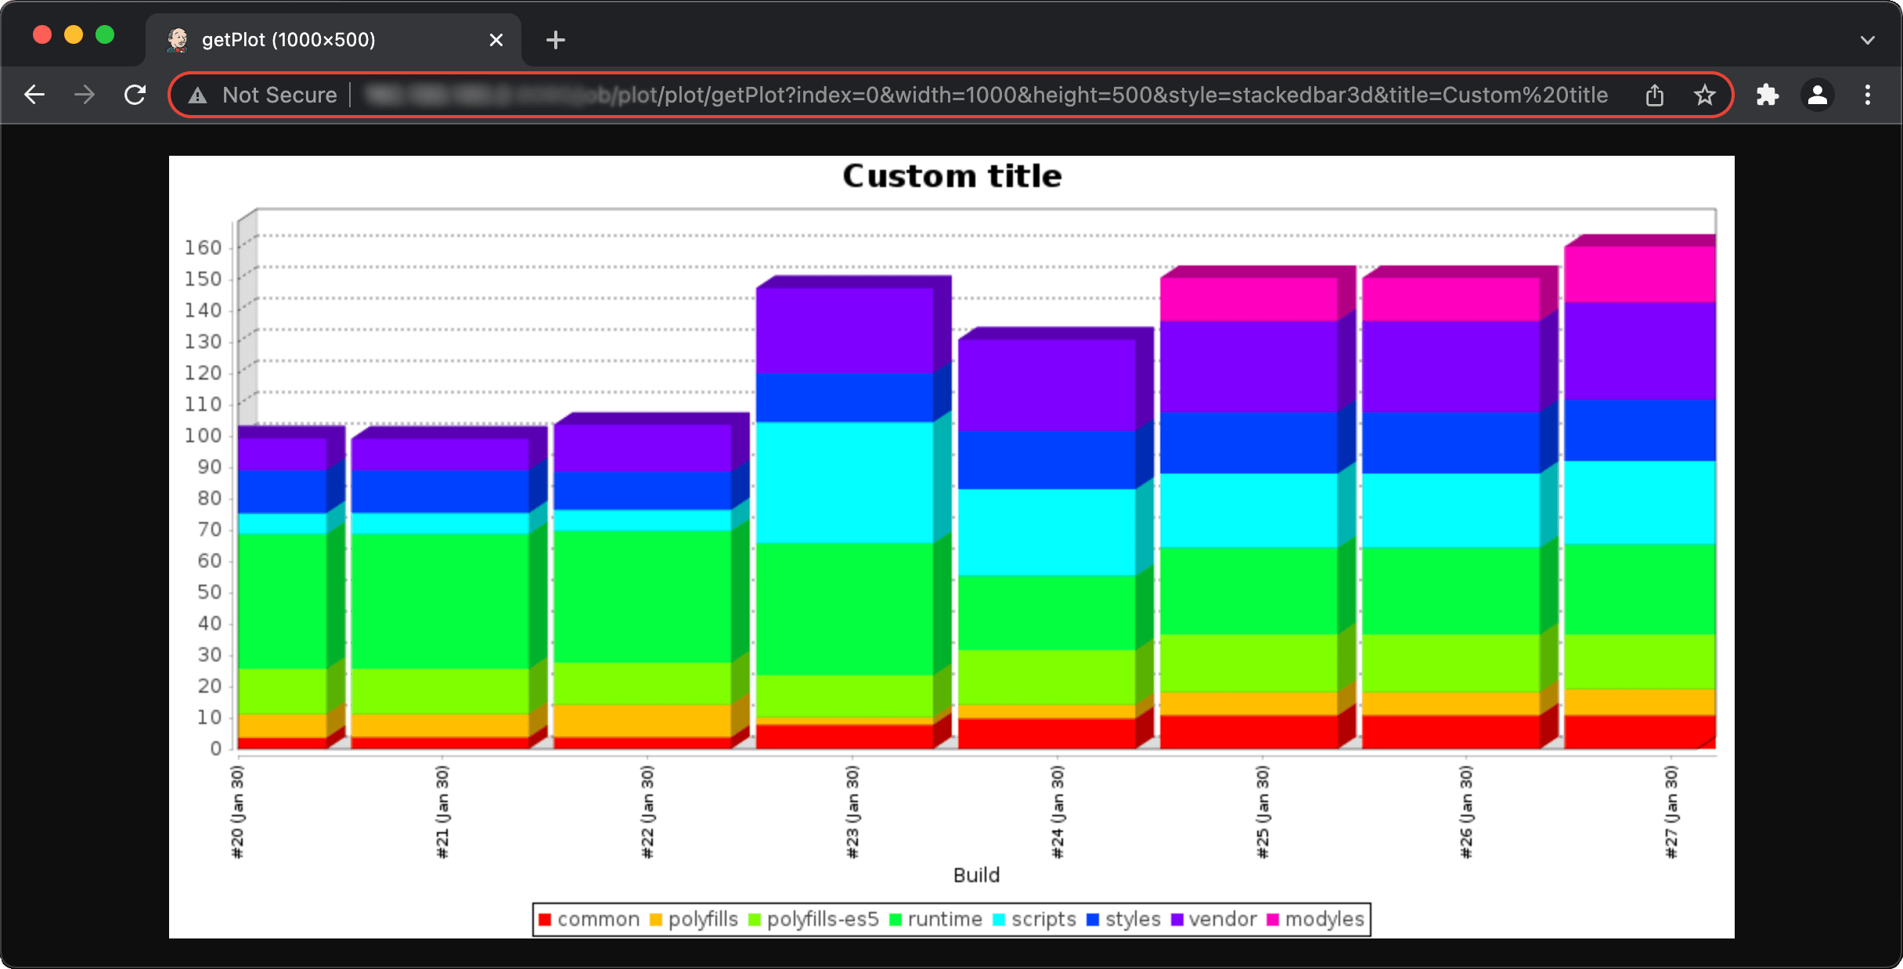Click the purple vendor segment of build #24
This screenshot has width=1903, height=969.
point(1047,384)
